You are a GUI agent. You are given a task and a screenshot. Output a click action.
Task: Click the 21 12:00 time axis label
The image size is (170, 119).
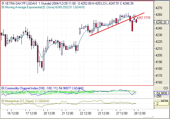[x=67, y=113]
